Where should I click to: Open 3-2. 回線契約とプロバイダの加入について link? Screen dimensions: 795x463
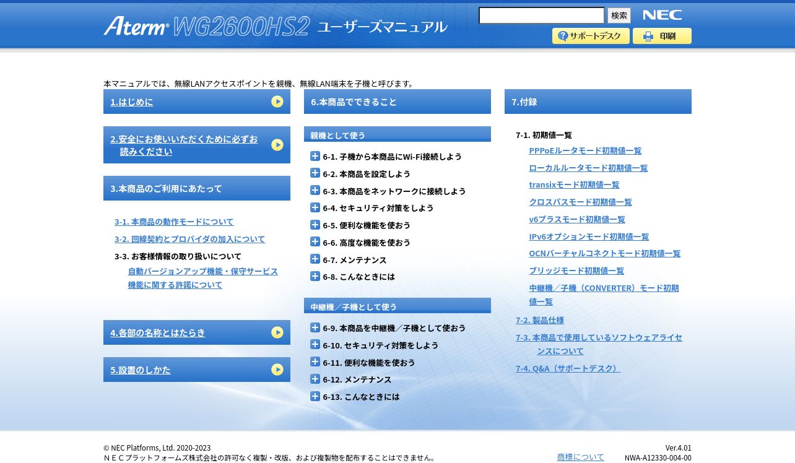(189, 239)
